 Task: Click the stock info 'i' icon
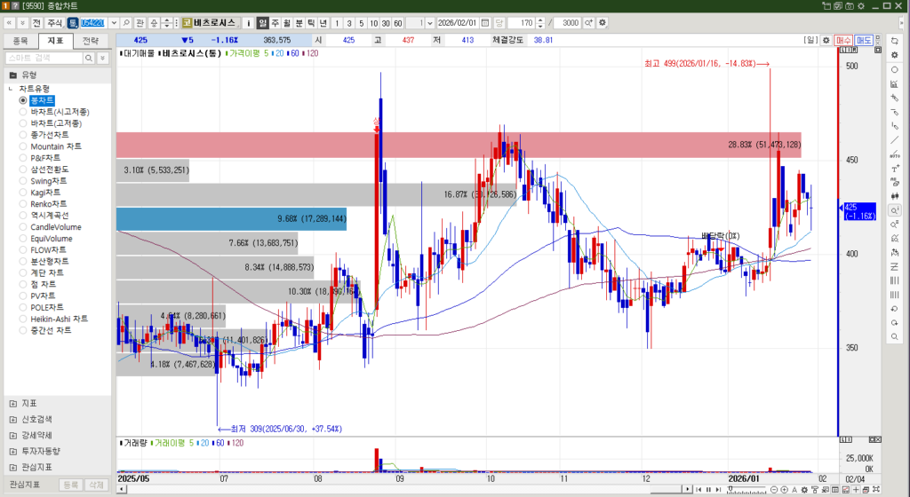coord(248,22)
